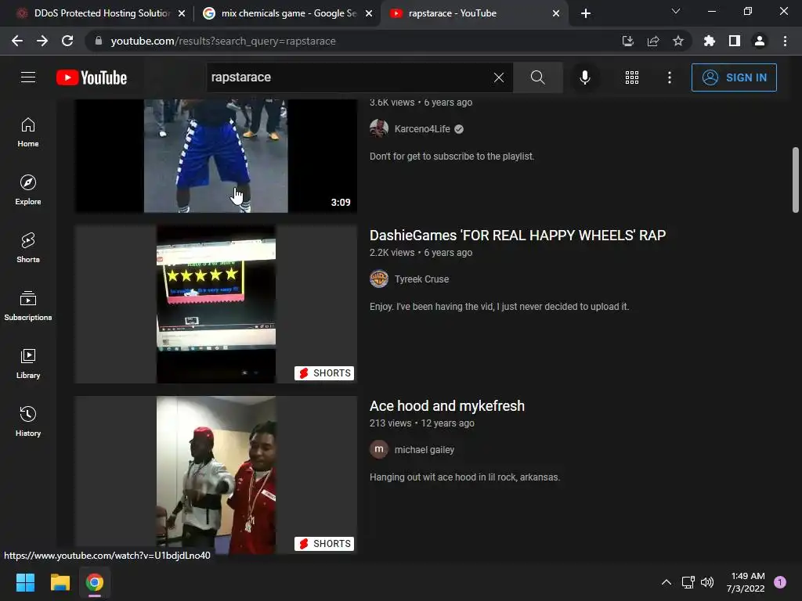Open Library in the sidebar
This screenshot has width=802, height=601.
point(28,363)
